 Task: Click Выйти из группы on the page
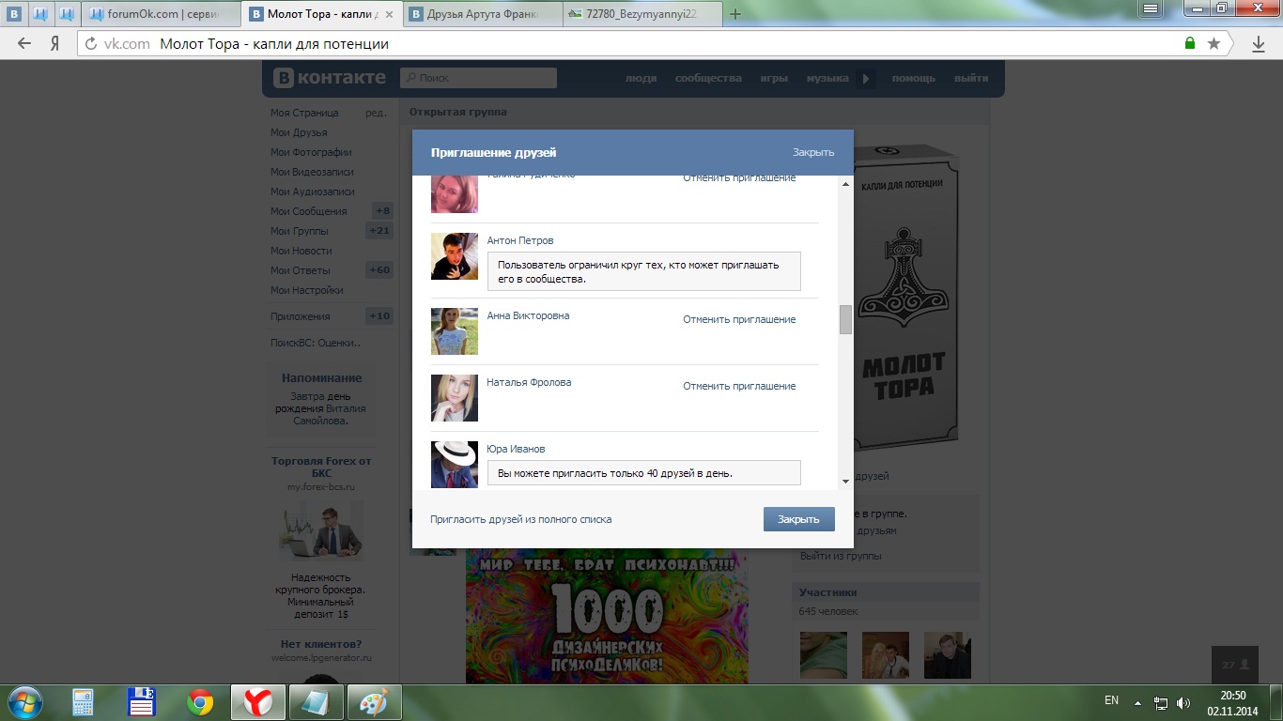coord(841,556)
